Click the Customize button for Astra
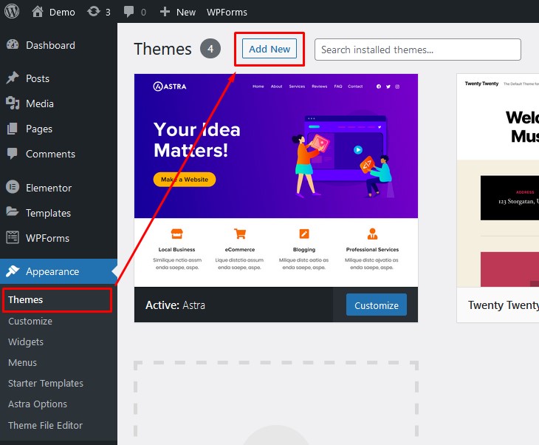This screenshot has width=539, height=445. pyautogui.click(x=377, y=305)
